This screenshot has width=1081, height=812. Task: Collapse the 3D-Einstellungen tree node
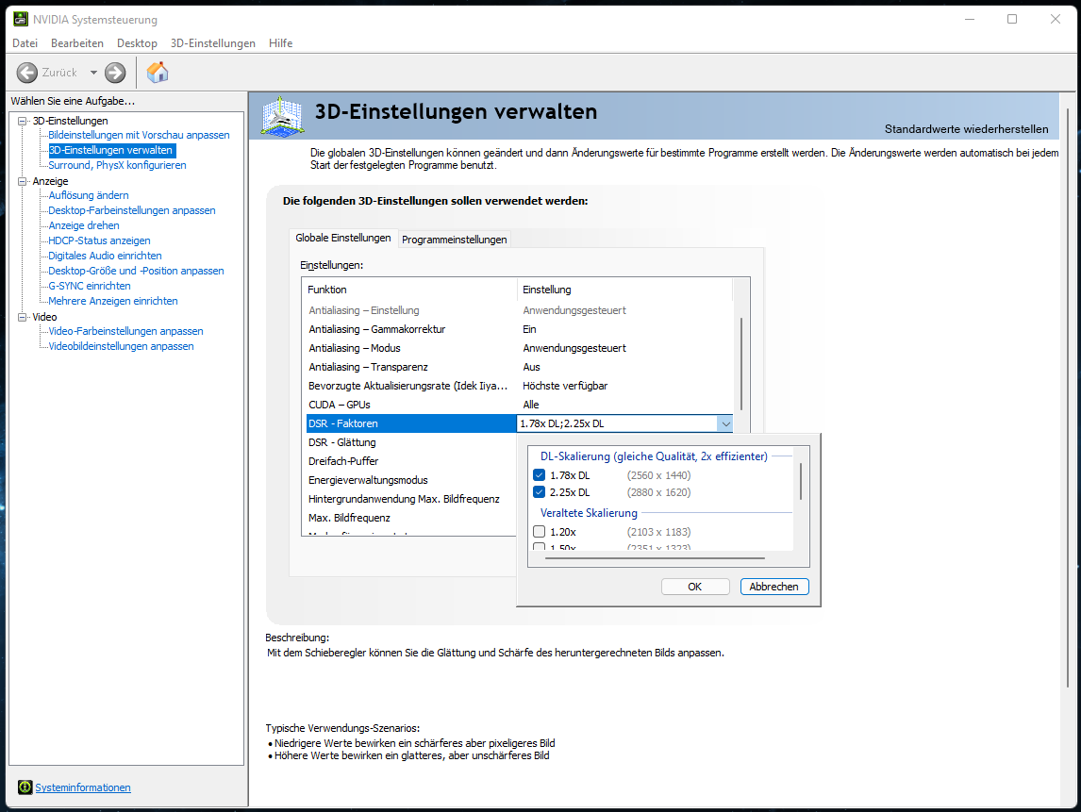[x=22, y=121]
